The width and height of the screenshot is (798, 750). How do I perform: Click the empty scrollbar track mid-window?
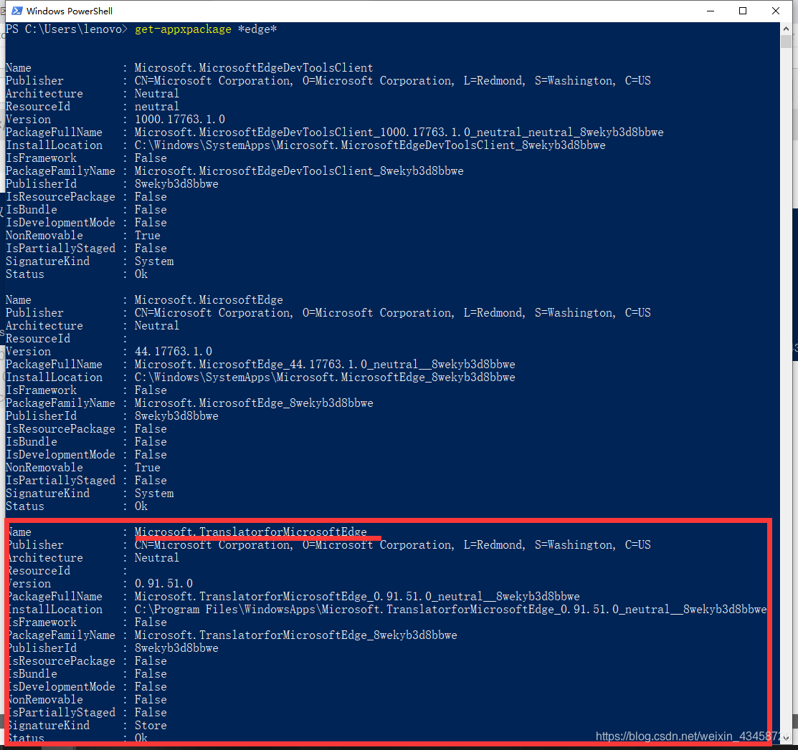click(x=787, y=358)
